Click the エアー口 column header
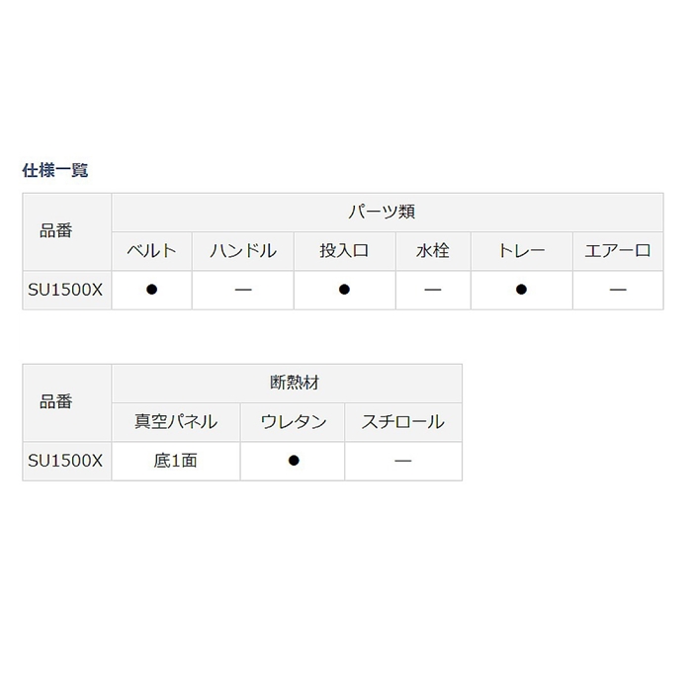Image resolution: width=692 pixels, height=692 pixels. [618, 251]
